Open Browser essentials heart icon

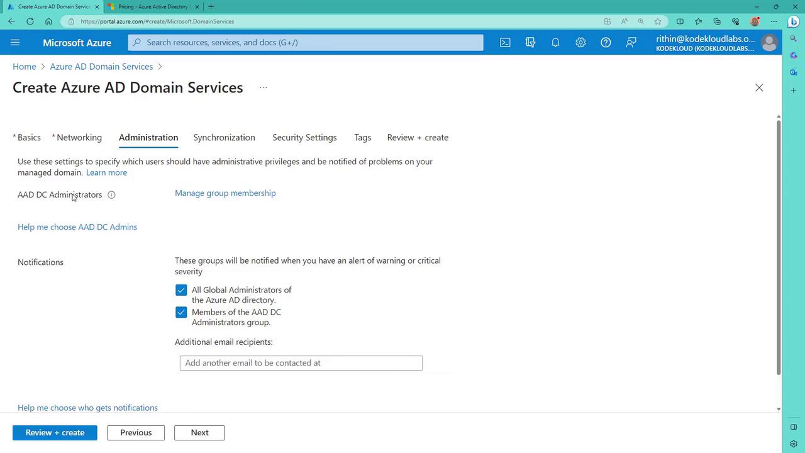coord(735,21)
